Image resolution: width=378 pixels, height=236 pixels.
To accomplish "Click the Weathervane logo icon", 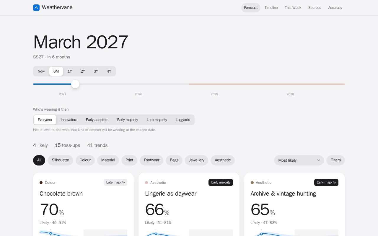I will click(36, 8).
